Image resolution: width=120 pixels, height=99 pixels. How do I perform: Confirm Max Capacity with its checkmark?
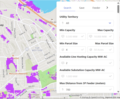click(110, 36)
